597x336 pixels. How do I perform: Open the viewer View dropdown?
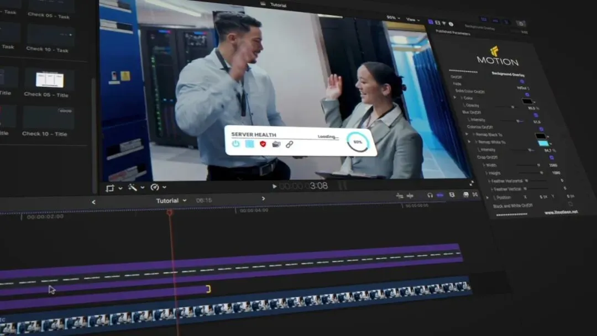pos(413,19)
